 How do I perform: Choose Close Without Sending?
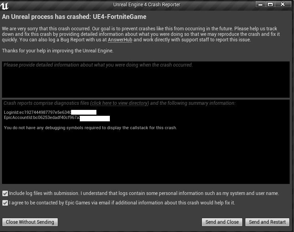coord(30,222)
